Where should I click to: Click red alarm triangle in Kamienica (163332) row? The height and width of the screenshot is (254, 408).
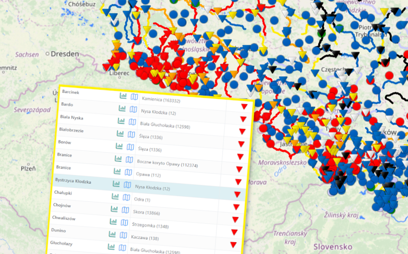tap(244, 107)
